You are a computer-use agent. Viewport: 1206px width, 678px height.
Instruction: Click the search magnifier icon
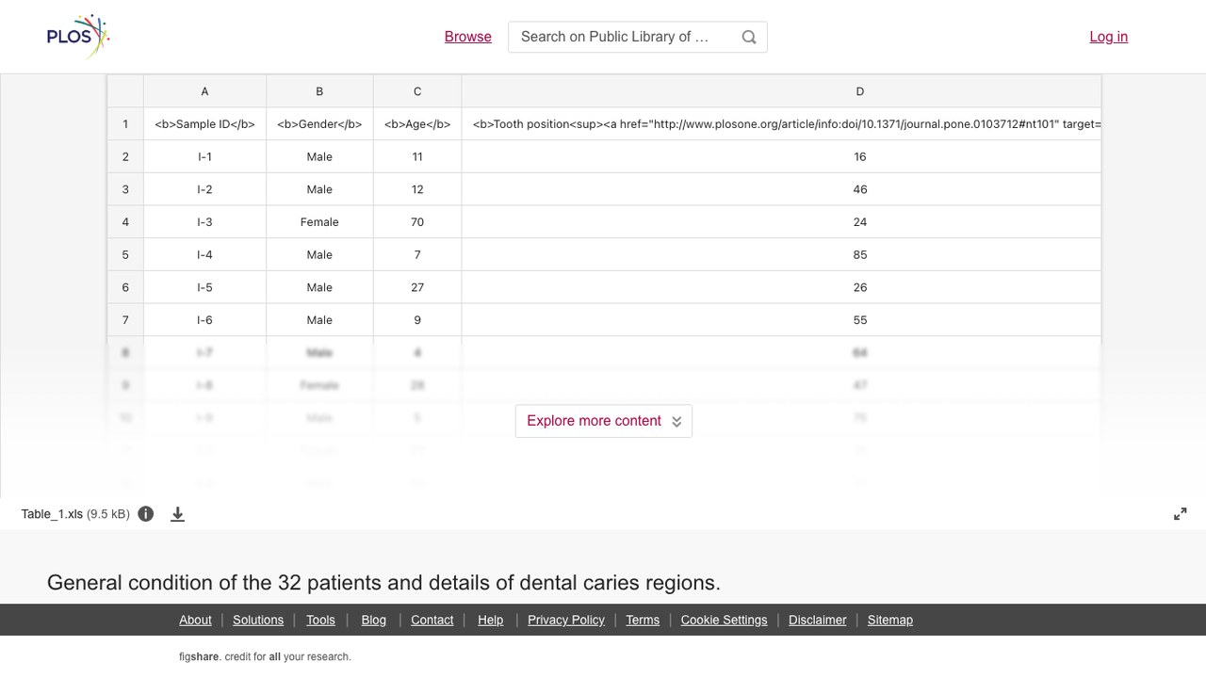[749, 37]
